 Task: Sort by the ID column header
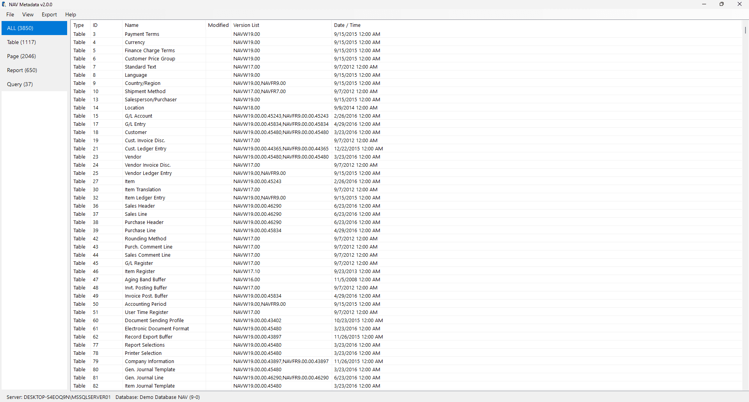(106, 25)
